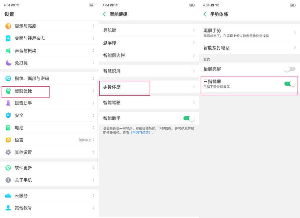
Task: Tap the 简体中文 language value
Action: 85,140
